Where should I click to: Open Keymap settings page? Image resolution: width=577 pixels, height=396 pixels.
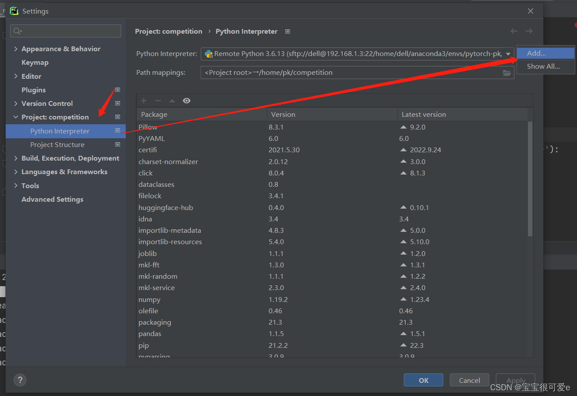(35, 62)
